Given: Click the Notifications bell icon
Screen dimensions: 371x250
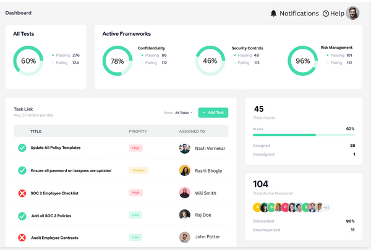Looking at the screenshot, I should 273,14.
